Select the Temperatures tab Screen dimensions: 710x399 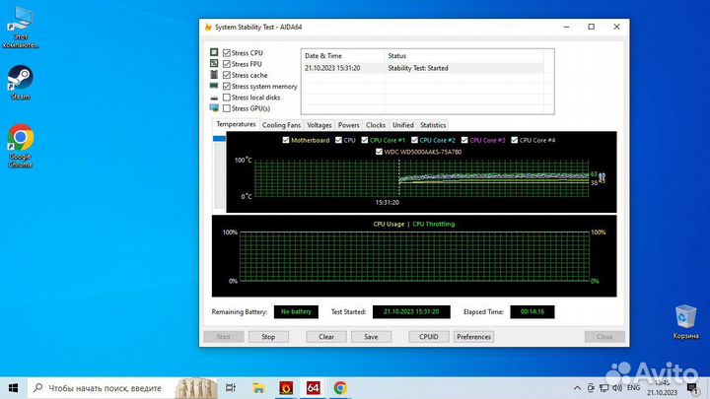point(236,124)
